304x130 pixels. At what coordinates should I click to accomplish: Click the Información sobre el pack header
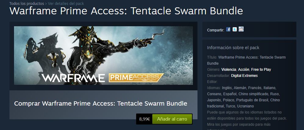[233, 48]
